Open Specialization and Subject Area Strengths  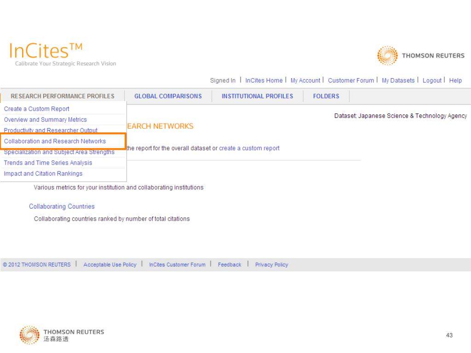[59, 152]
